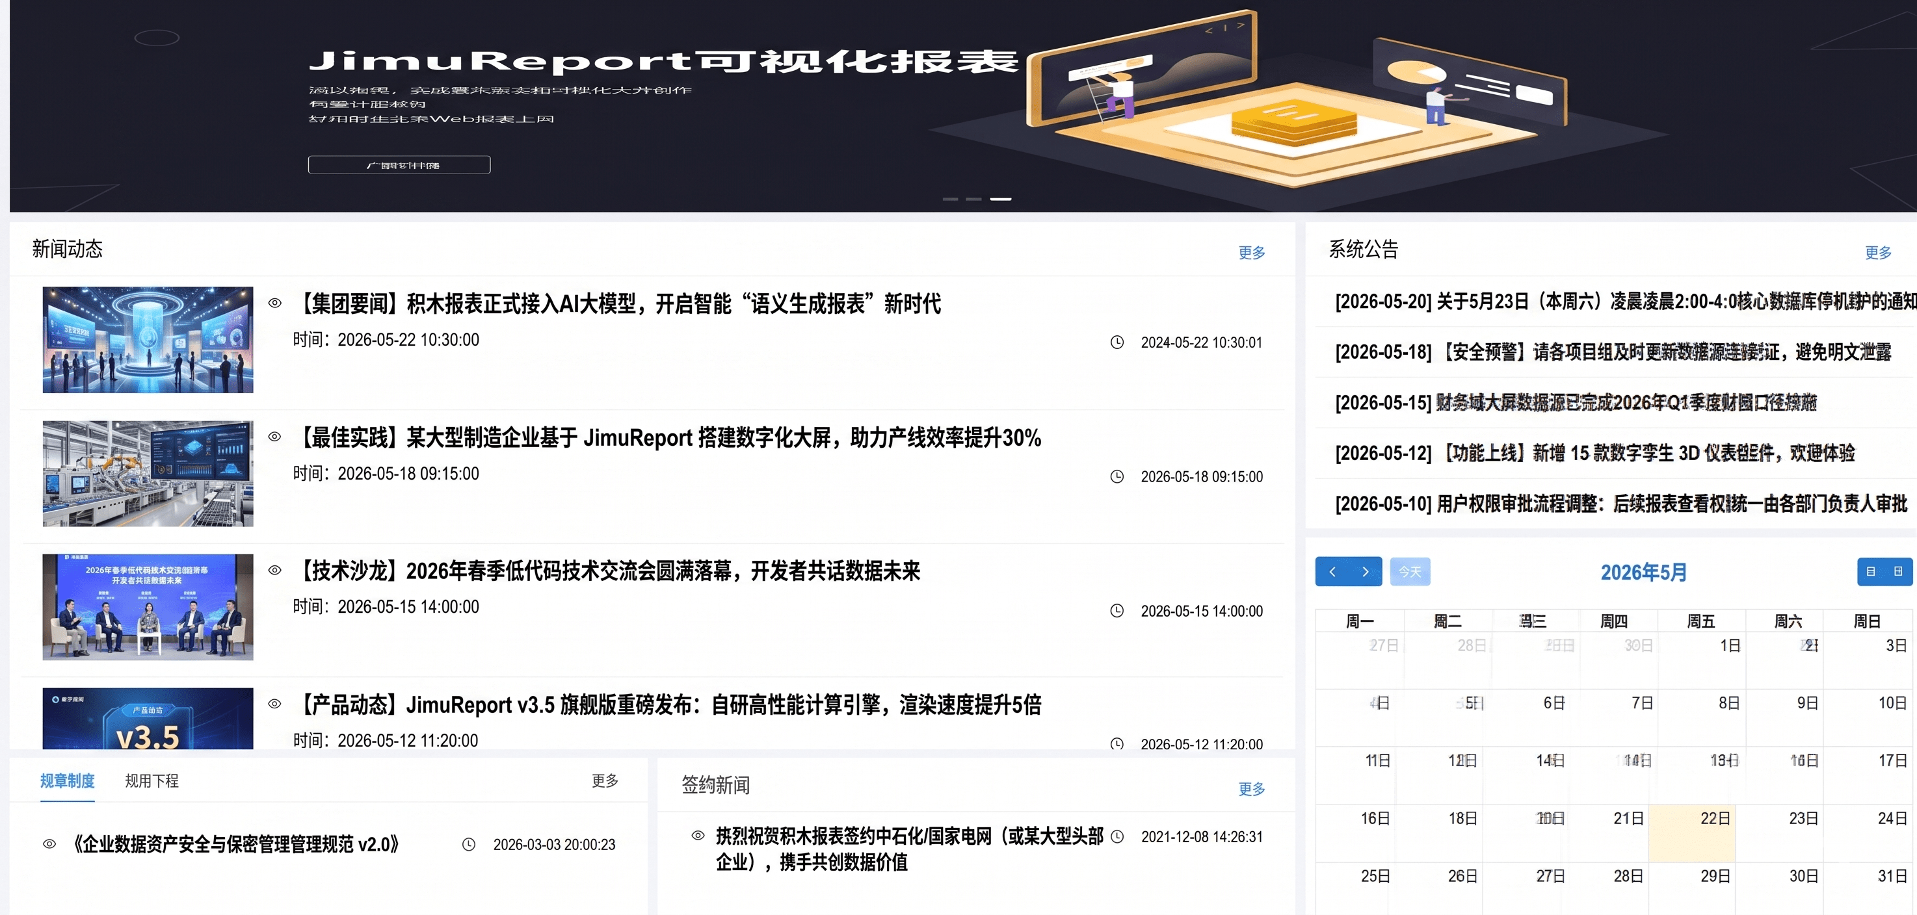Viewport: 1917px width, 915px height.
Task: Click the clock icon next to 2024-05-22 10:30:01
Action: tap(1117, 342)
